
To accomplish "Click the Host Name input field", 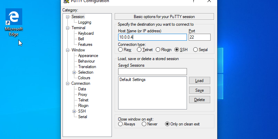I will (153, 37).
